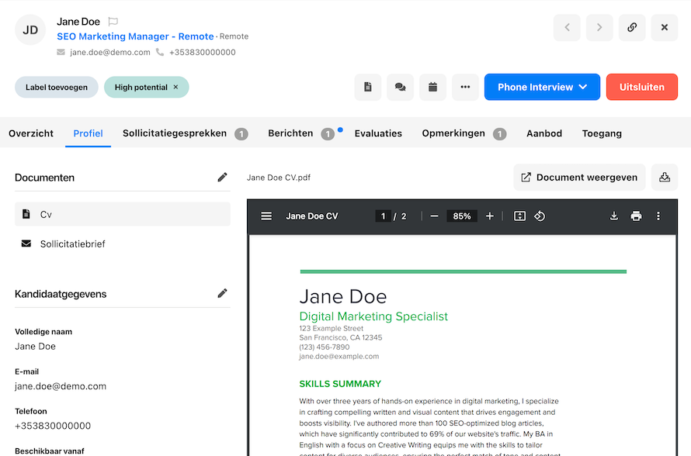Click E-mail value jane.doe@demo.com
The height and width of the screenshot is (456, 691).
tap(61, 386)
